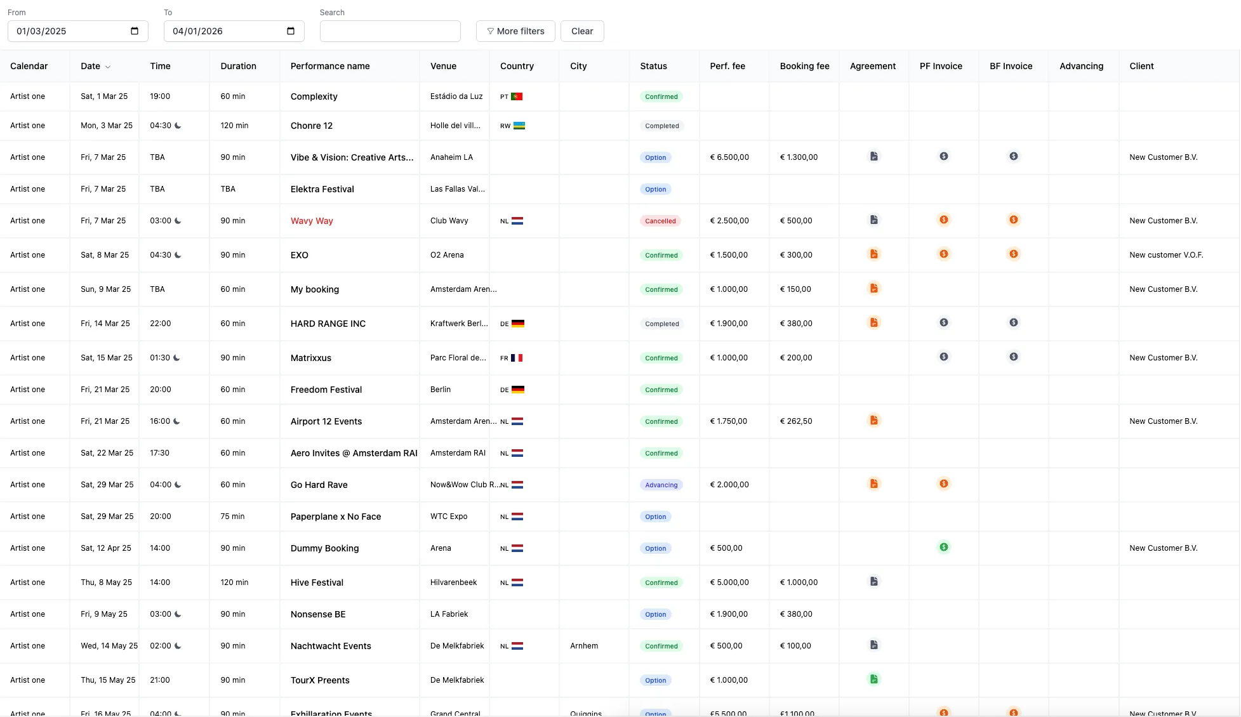Open the agreement document icon for Hive Festival
Screen dimensions: 1241x717
pos(874,581)
